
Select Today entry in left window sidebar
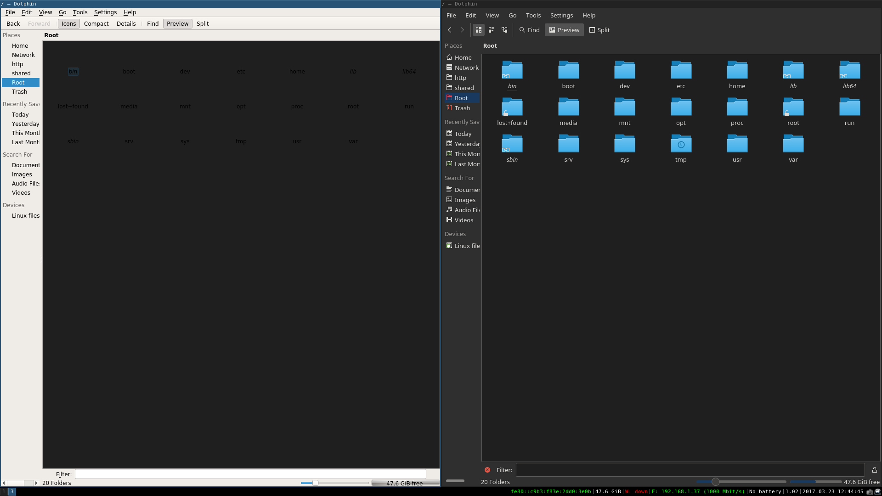point(20,114)
